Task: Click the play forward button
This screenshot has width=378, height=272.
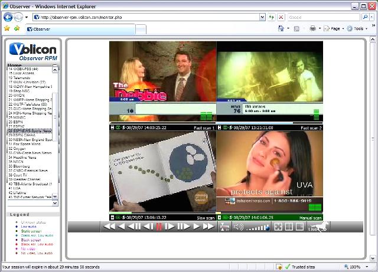Action: (197, 227)
